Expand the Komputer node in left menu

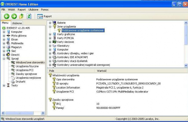click(4, 32)
